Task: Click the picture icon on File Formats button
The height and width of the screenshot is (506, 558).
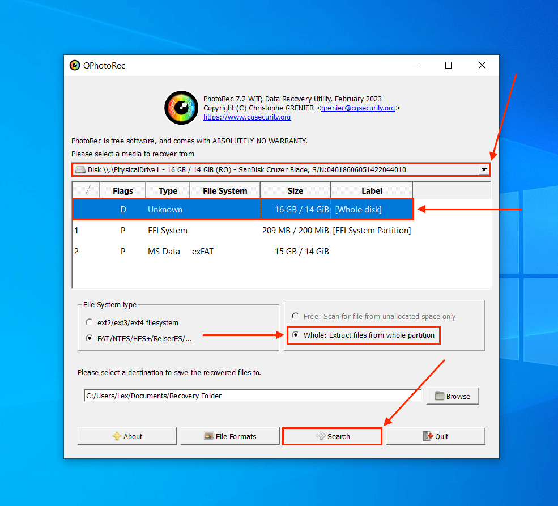Action: coord(209,436)
